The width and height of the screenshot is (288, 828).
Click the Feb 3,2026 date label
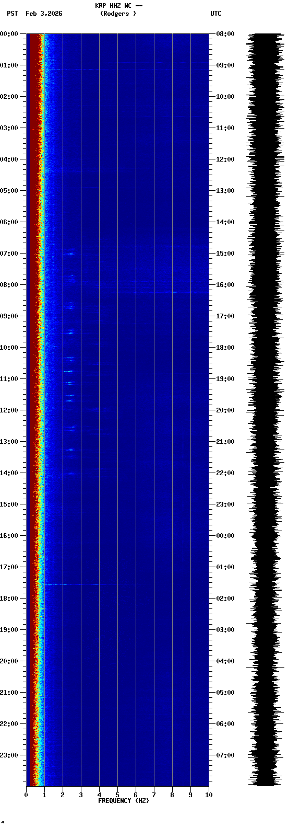pyautogui.click(x=44, y=14)
